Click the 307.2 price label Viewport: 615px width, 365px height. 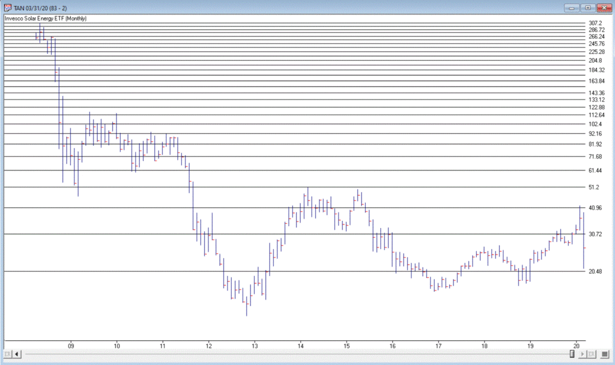click(595, 23)
